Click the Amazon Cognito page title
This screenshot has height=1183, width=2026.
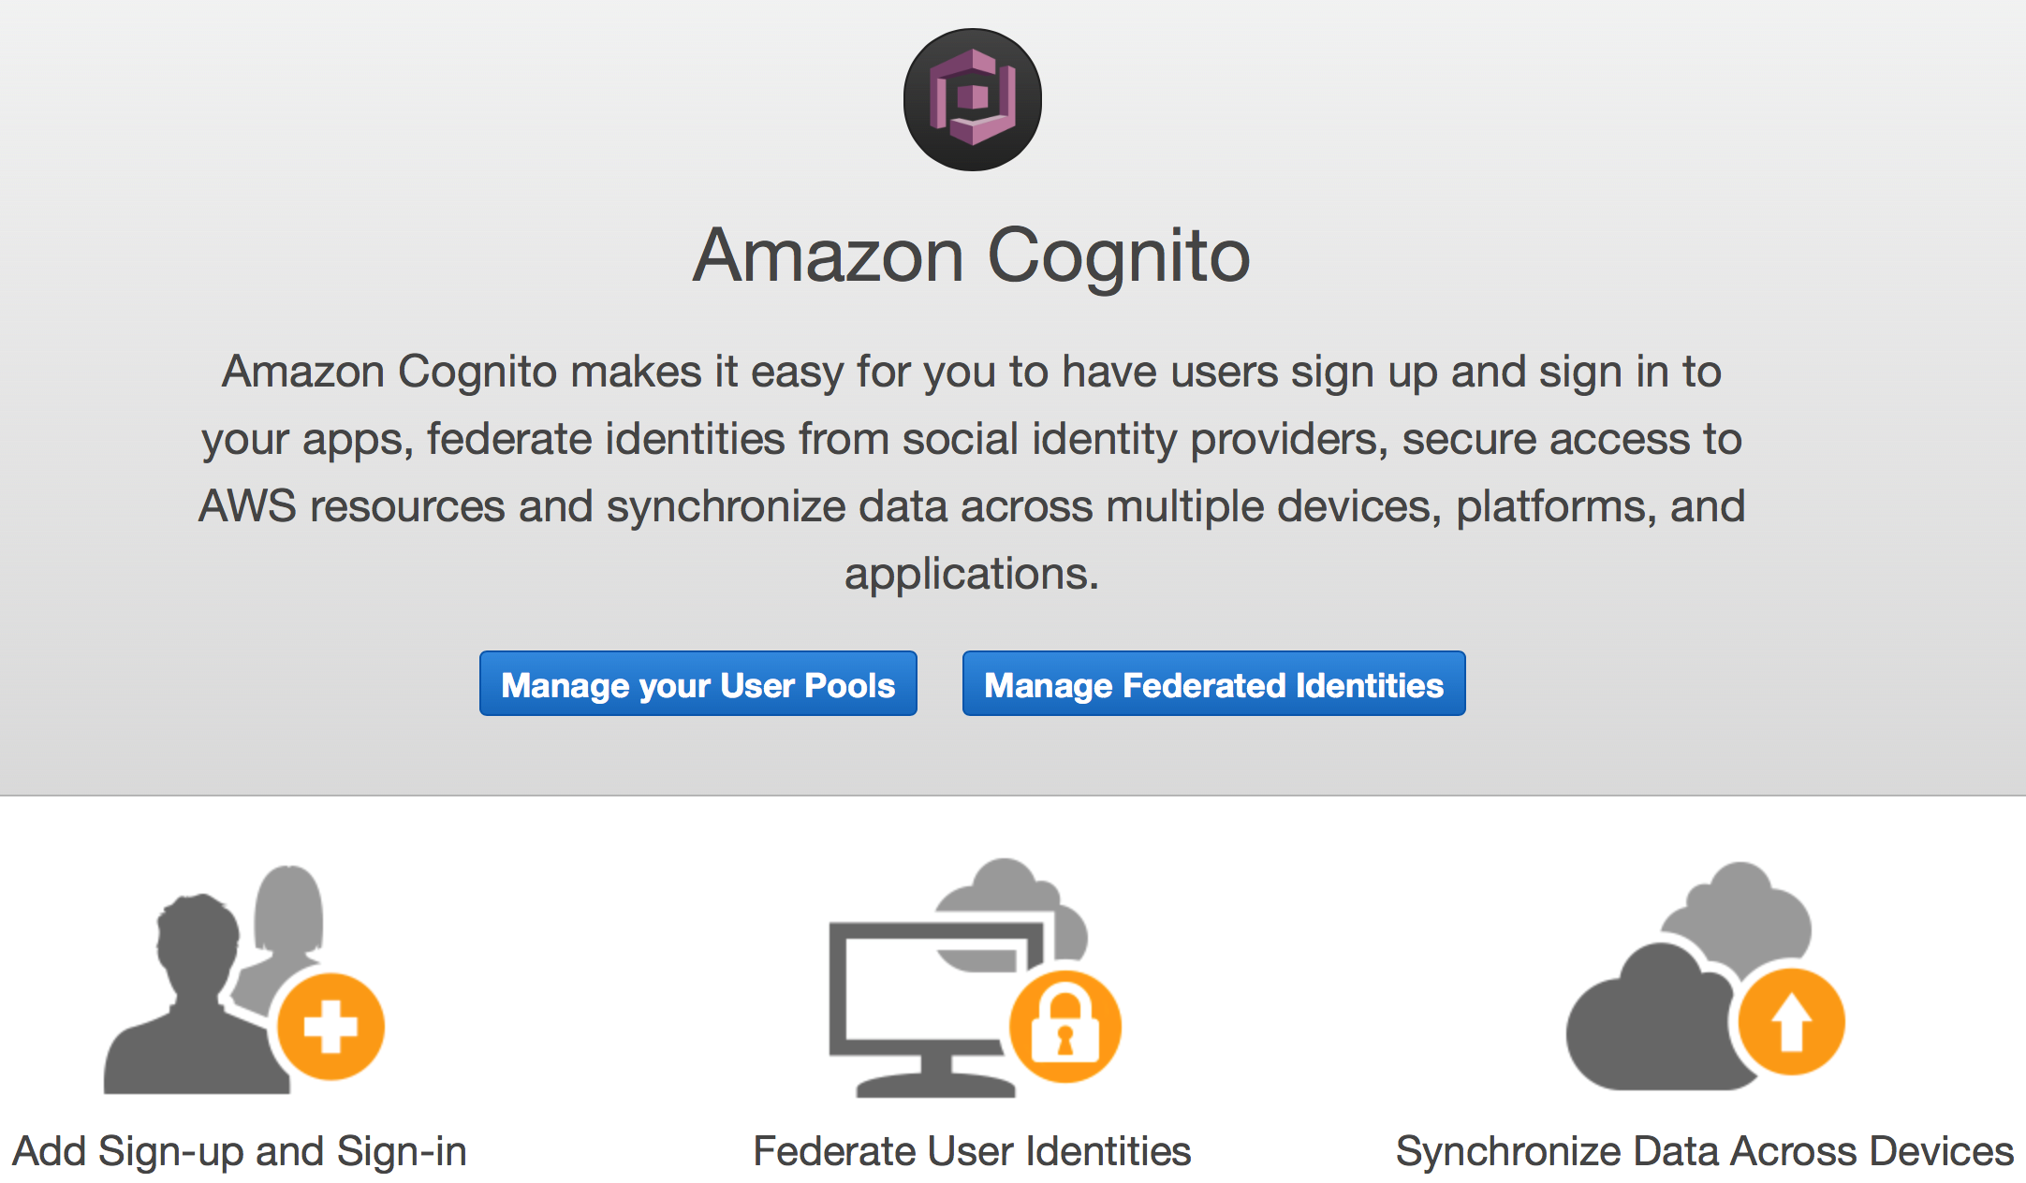pos(972,256)
